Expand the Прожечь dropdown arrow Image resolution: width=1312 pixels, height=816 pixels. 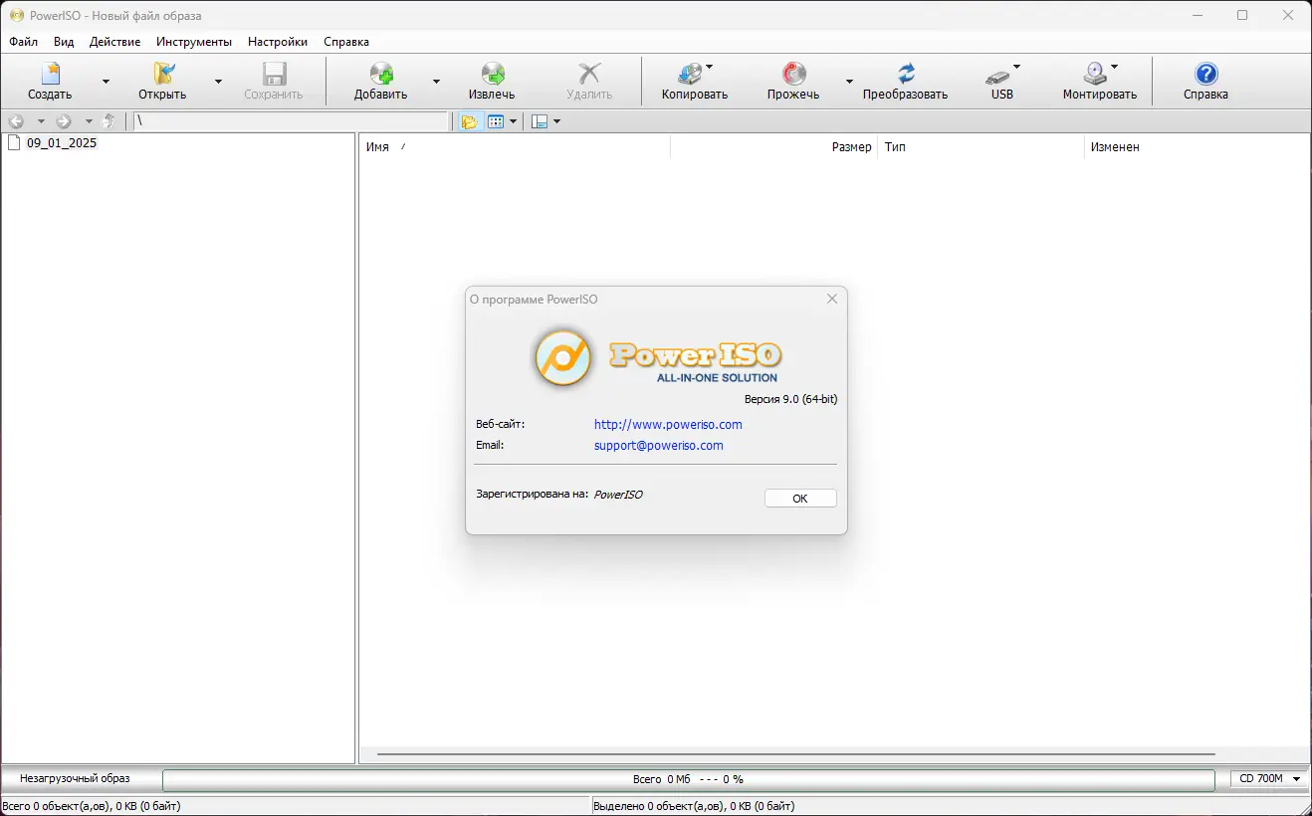849,82
